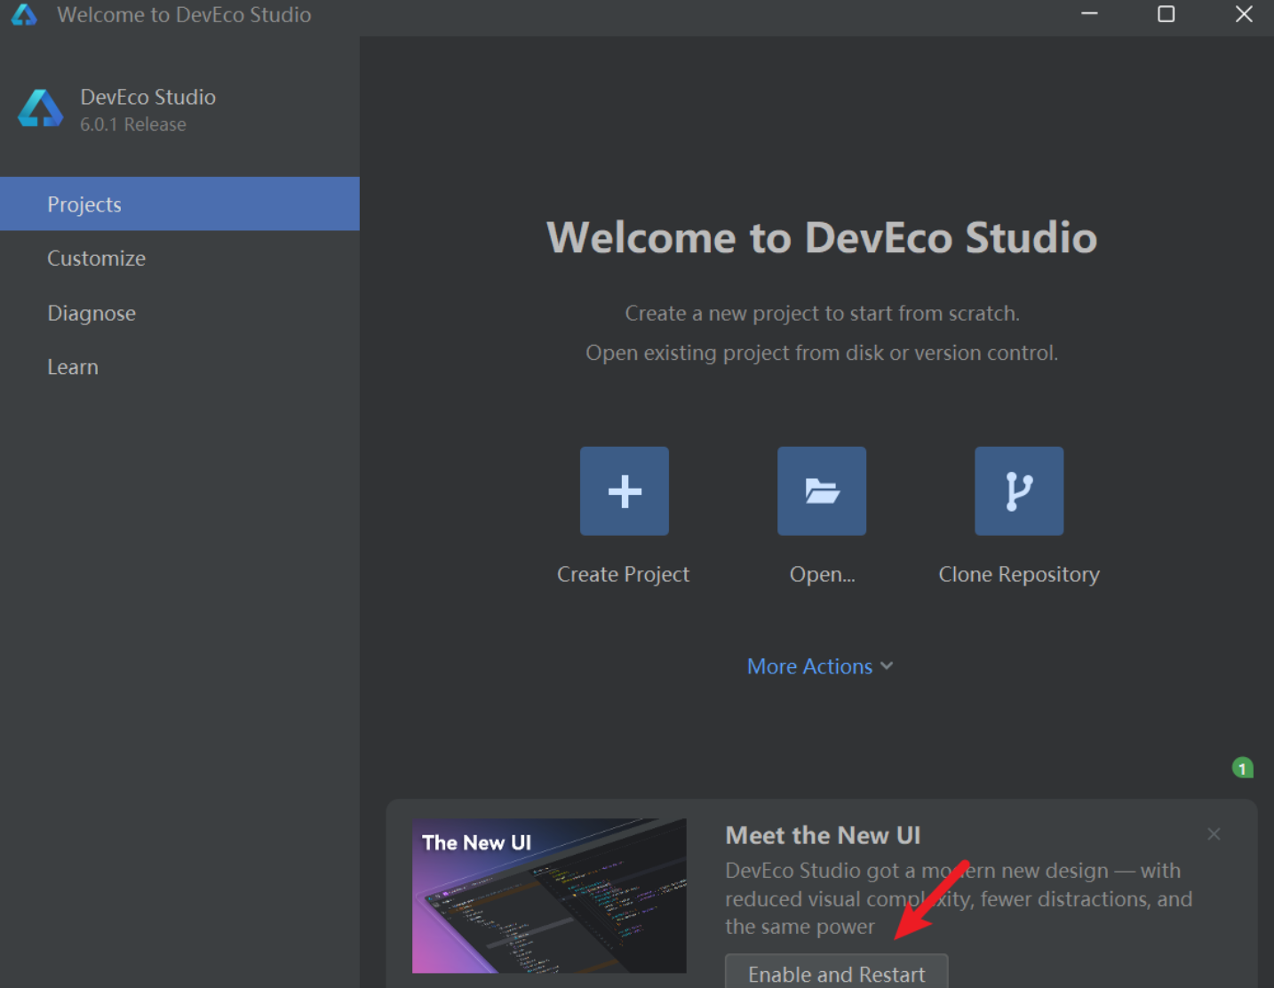1274x988 pixels.
Task: Click the Clone Repository branch icon
Action: click(x=1019, y=491)
